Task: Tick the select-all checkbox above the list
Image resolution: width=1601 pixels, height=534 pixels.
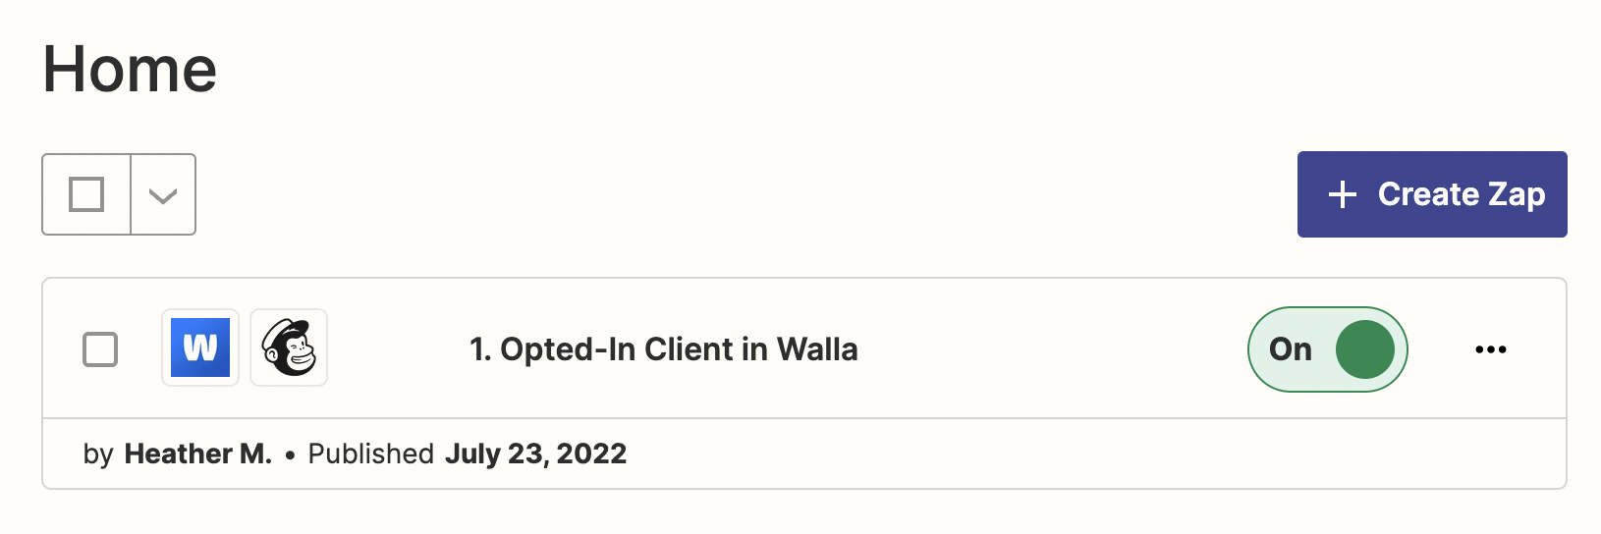Action: click(86, 194)
